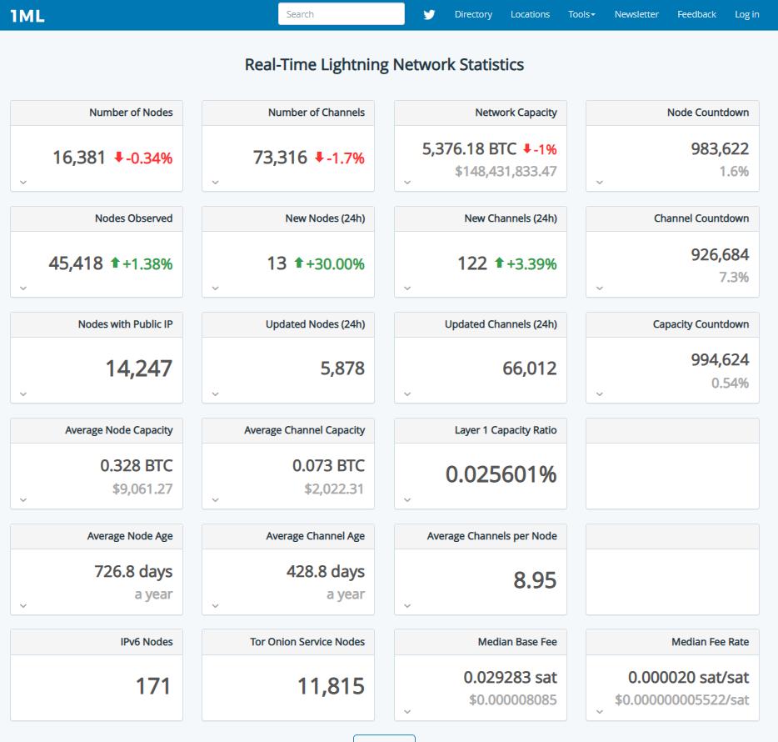Click the red down arrow in Number of Channels
This screenshot has height=742, width=778.
click(319, 158)
